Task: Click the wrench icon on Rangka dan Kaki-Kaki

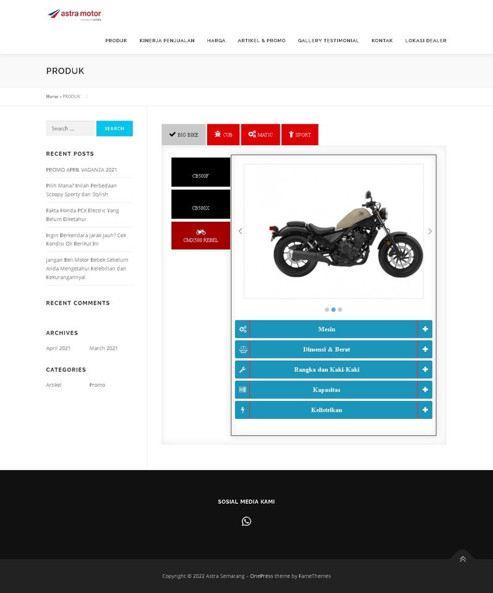Action: pyautogui.click(x=242, y=369)
